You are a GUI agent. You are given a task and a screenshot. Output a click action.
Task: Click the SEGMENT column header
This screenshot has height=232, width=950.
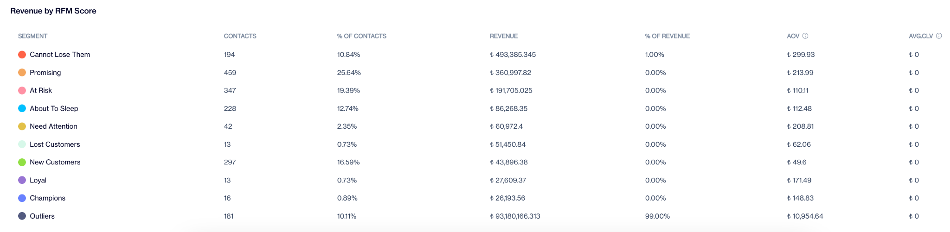click(32, 36)
